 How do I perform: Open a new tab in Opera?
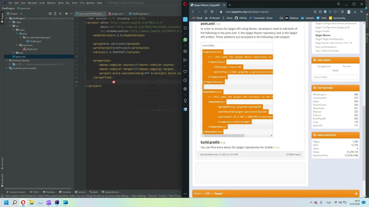(230, 5)
